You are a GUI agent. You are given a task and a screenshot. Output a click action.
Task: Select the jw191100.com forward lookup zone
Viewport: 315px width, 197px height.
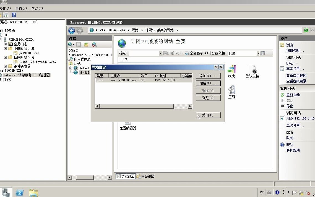pos(29,53)
